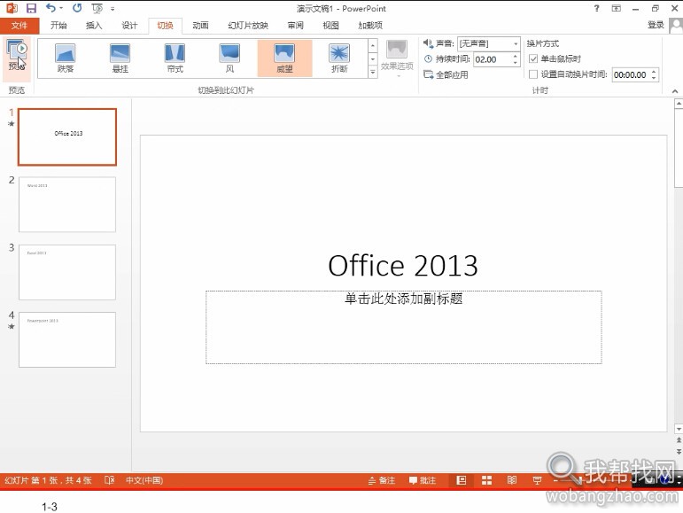The image size is (683, 513).
Task: Click the duration field showing 02.00
Action: click(493, 59)
